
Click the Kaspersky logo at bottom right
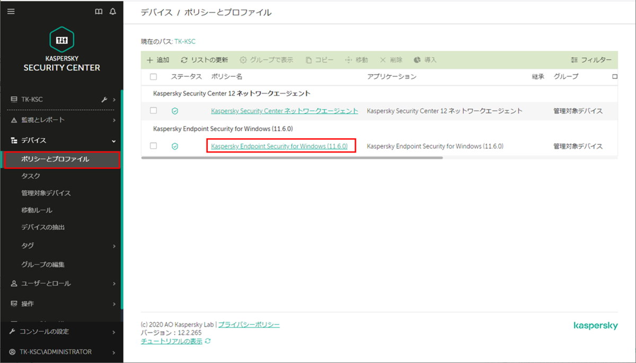[595, 326]
